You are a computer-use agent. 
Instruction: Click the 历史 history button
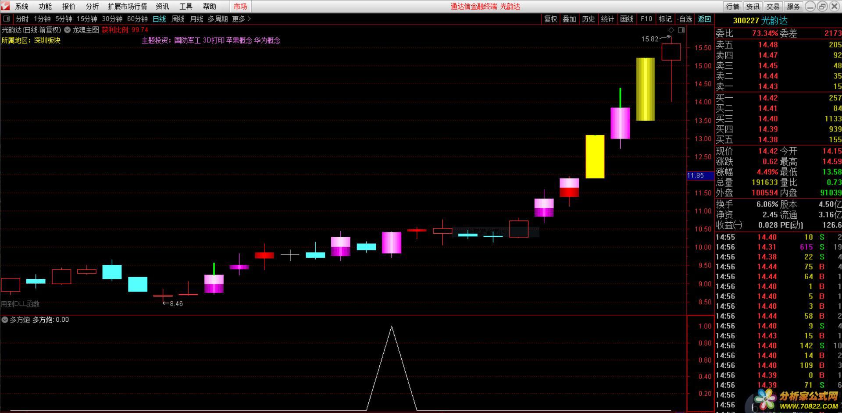click(589, 19)
